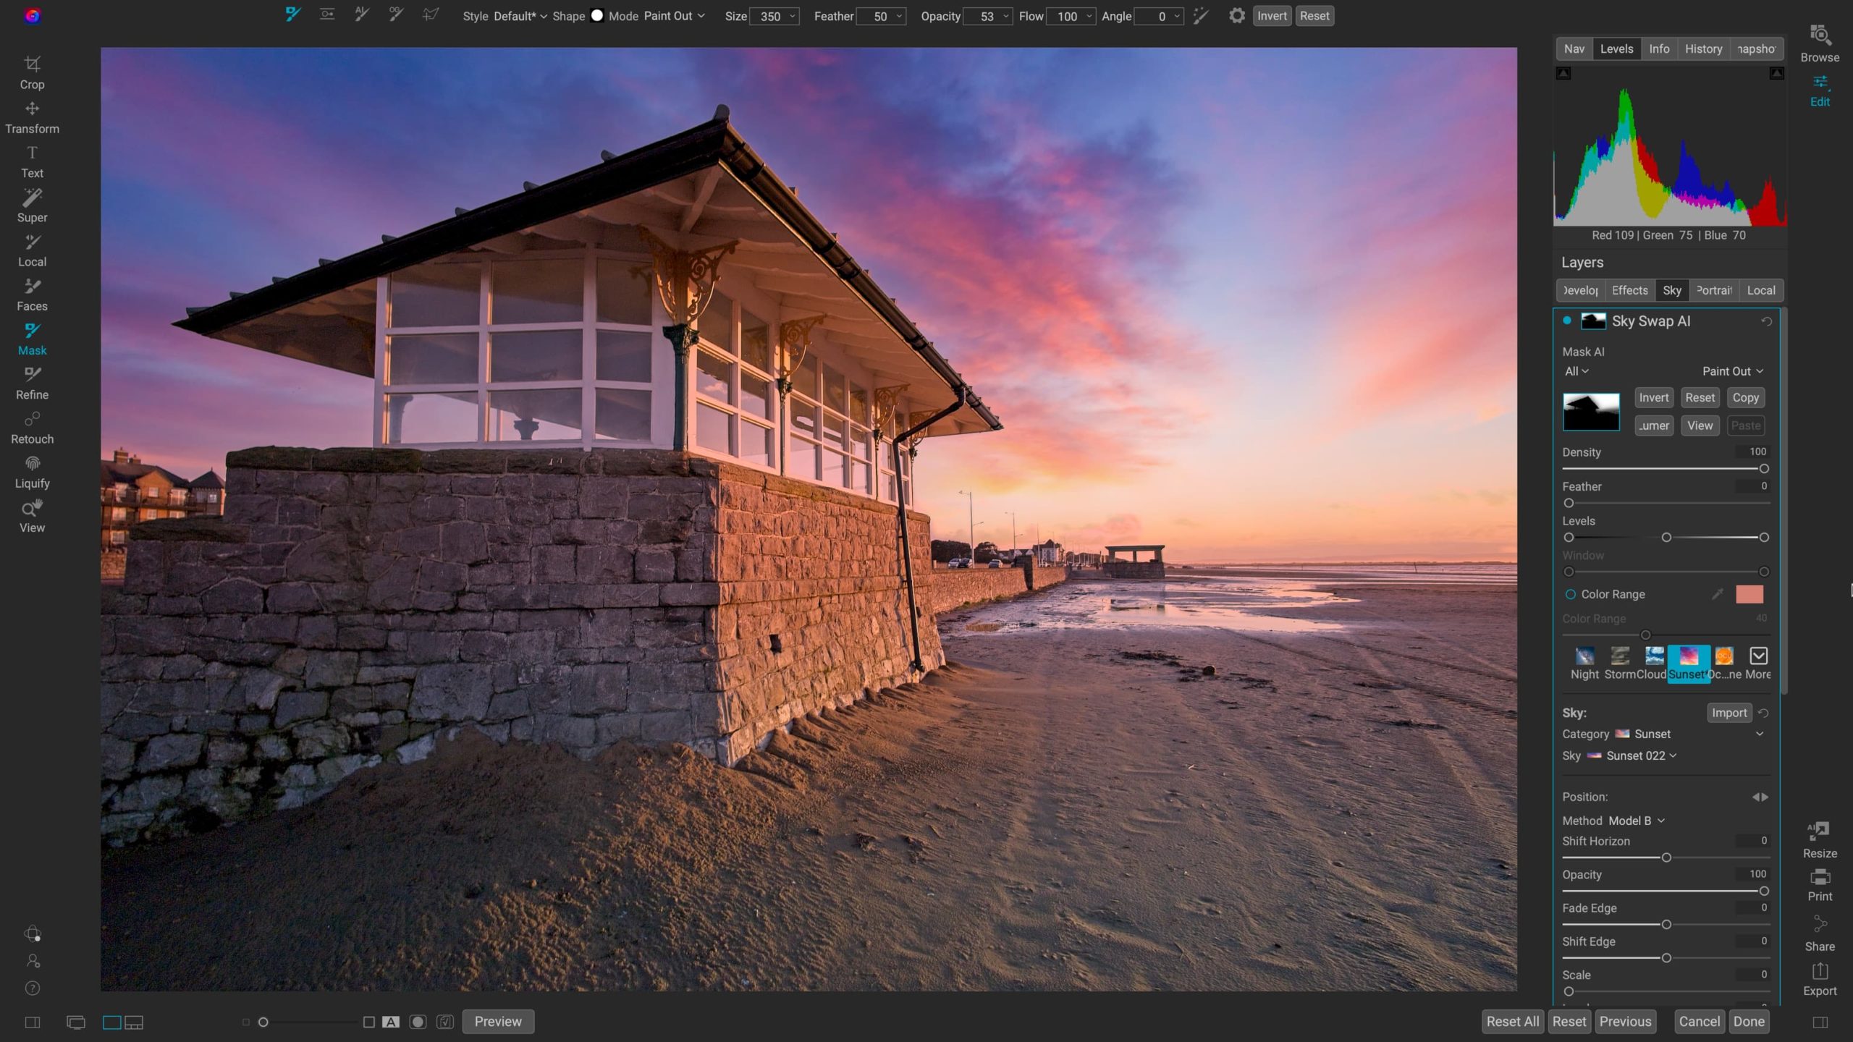Select the Text tool
Screen dimensions: 1853x1042
[32, 161]
